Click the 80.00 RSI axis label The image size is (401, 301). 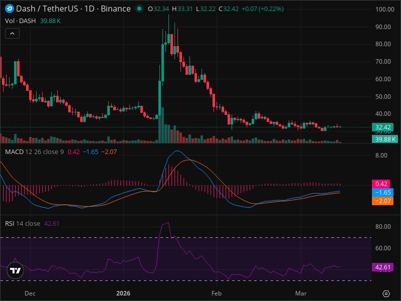pos(383,227)
